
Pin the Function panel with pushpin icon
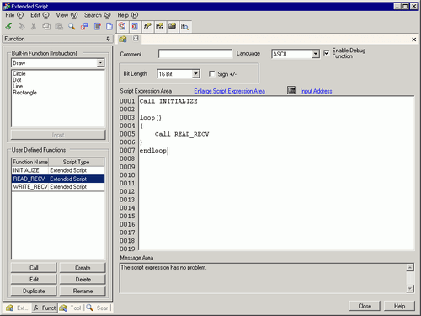coord(108,39)
